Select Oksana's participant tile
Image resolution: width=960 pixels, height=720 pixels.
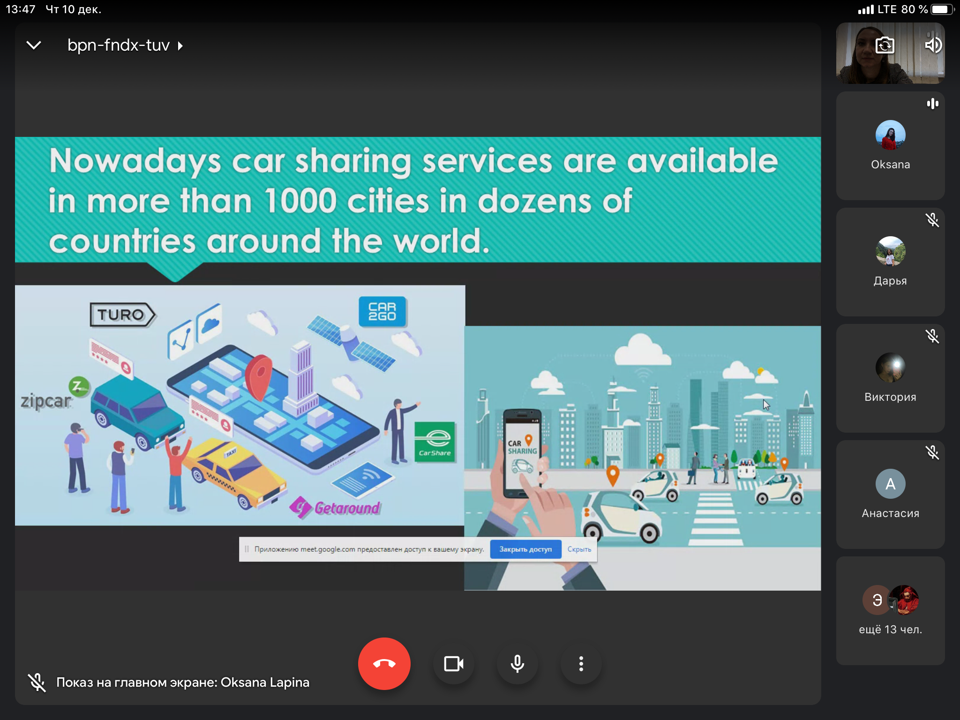(x=890, y=146)
